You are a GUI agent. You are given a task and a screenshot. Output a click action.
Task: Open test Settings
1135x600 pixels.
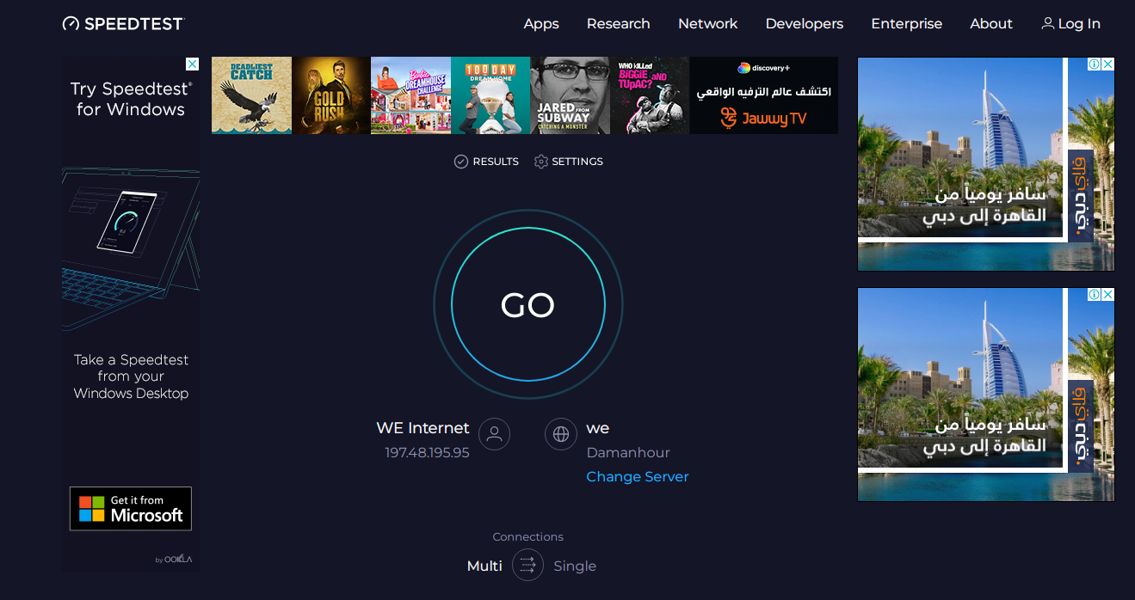[568, 162]
